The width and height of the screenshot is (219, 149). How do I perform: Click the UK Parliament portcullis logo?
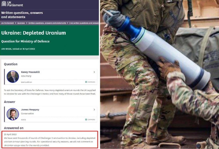pos(4,4)
